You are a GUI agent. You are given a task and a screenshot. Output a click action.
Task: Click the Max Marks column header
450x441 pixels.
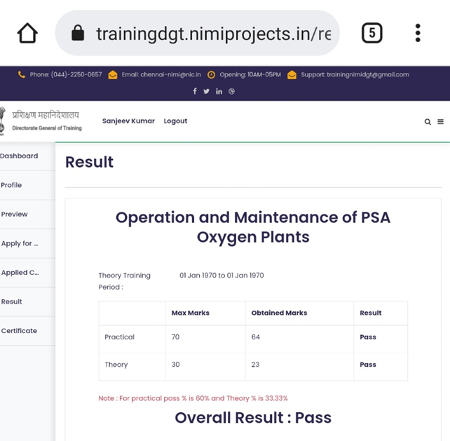[x=190, y=313]
